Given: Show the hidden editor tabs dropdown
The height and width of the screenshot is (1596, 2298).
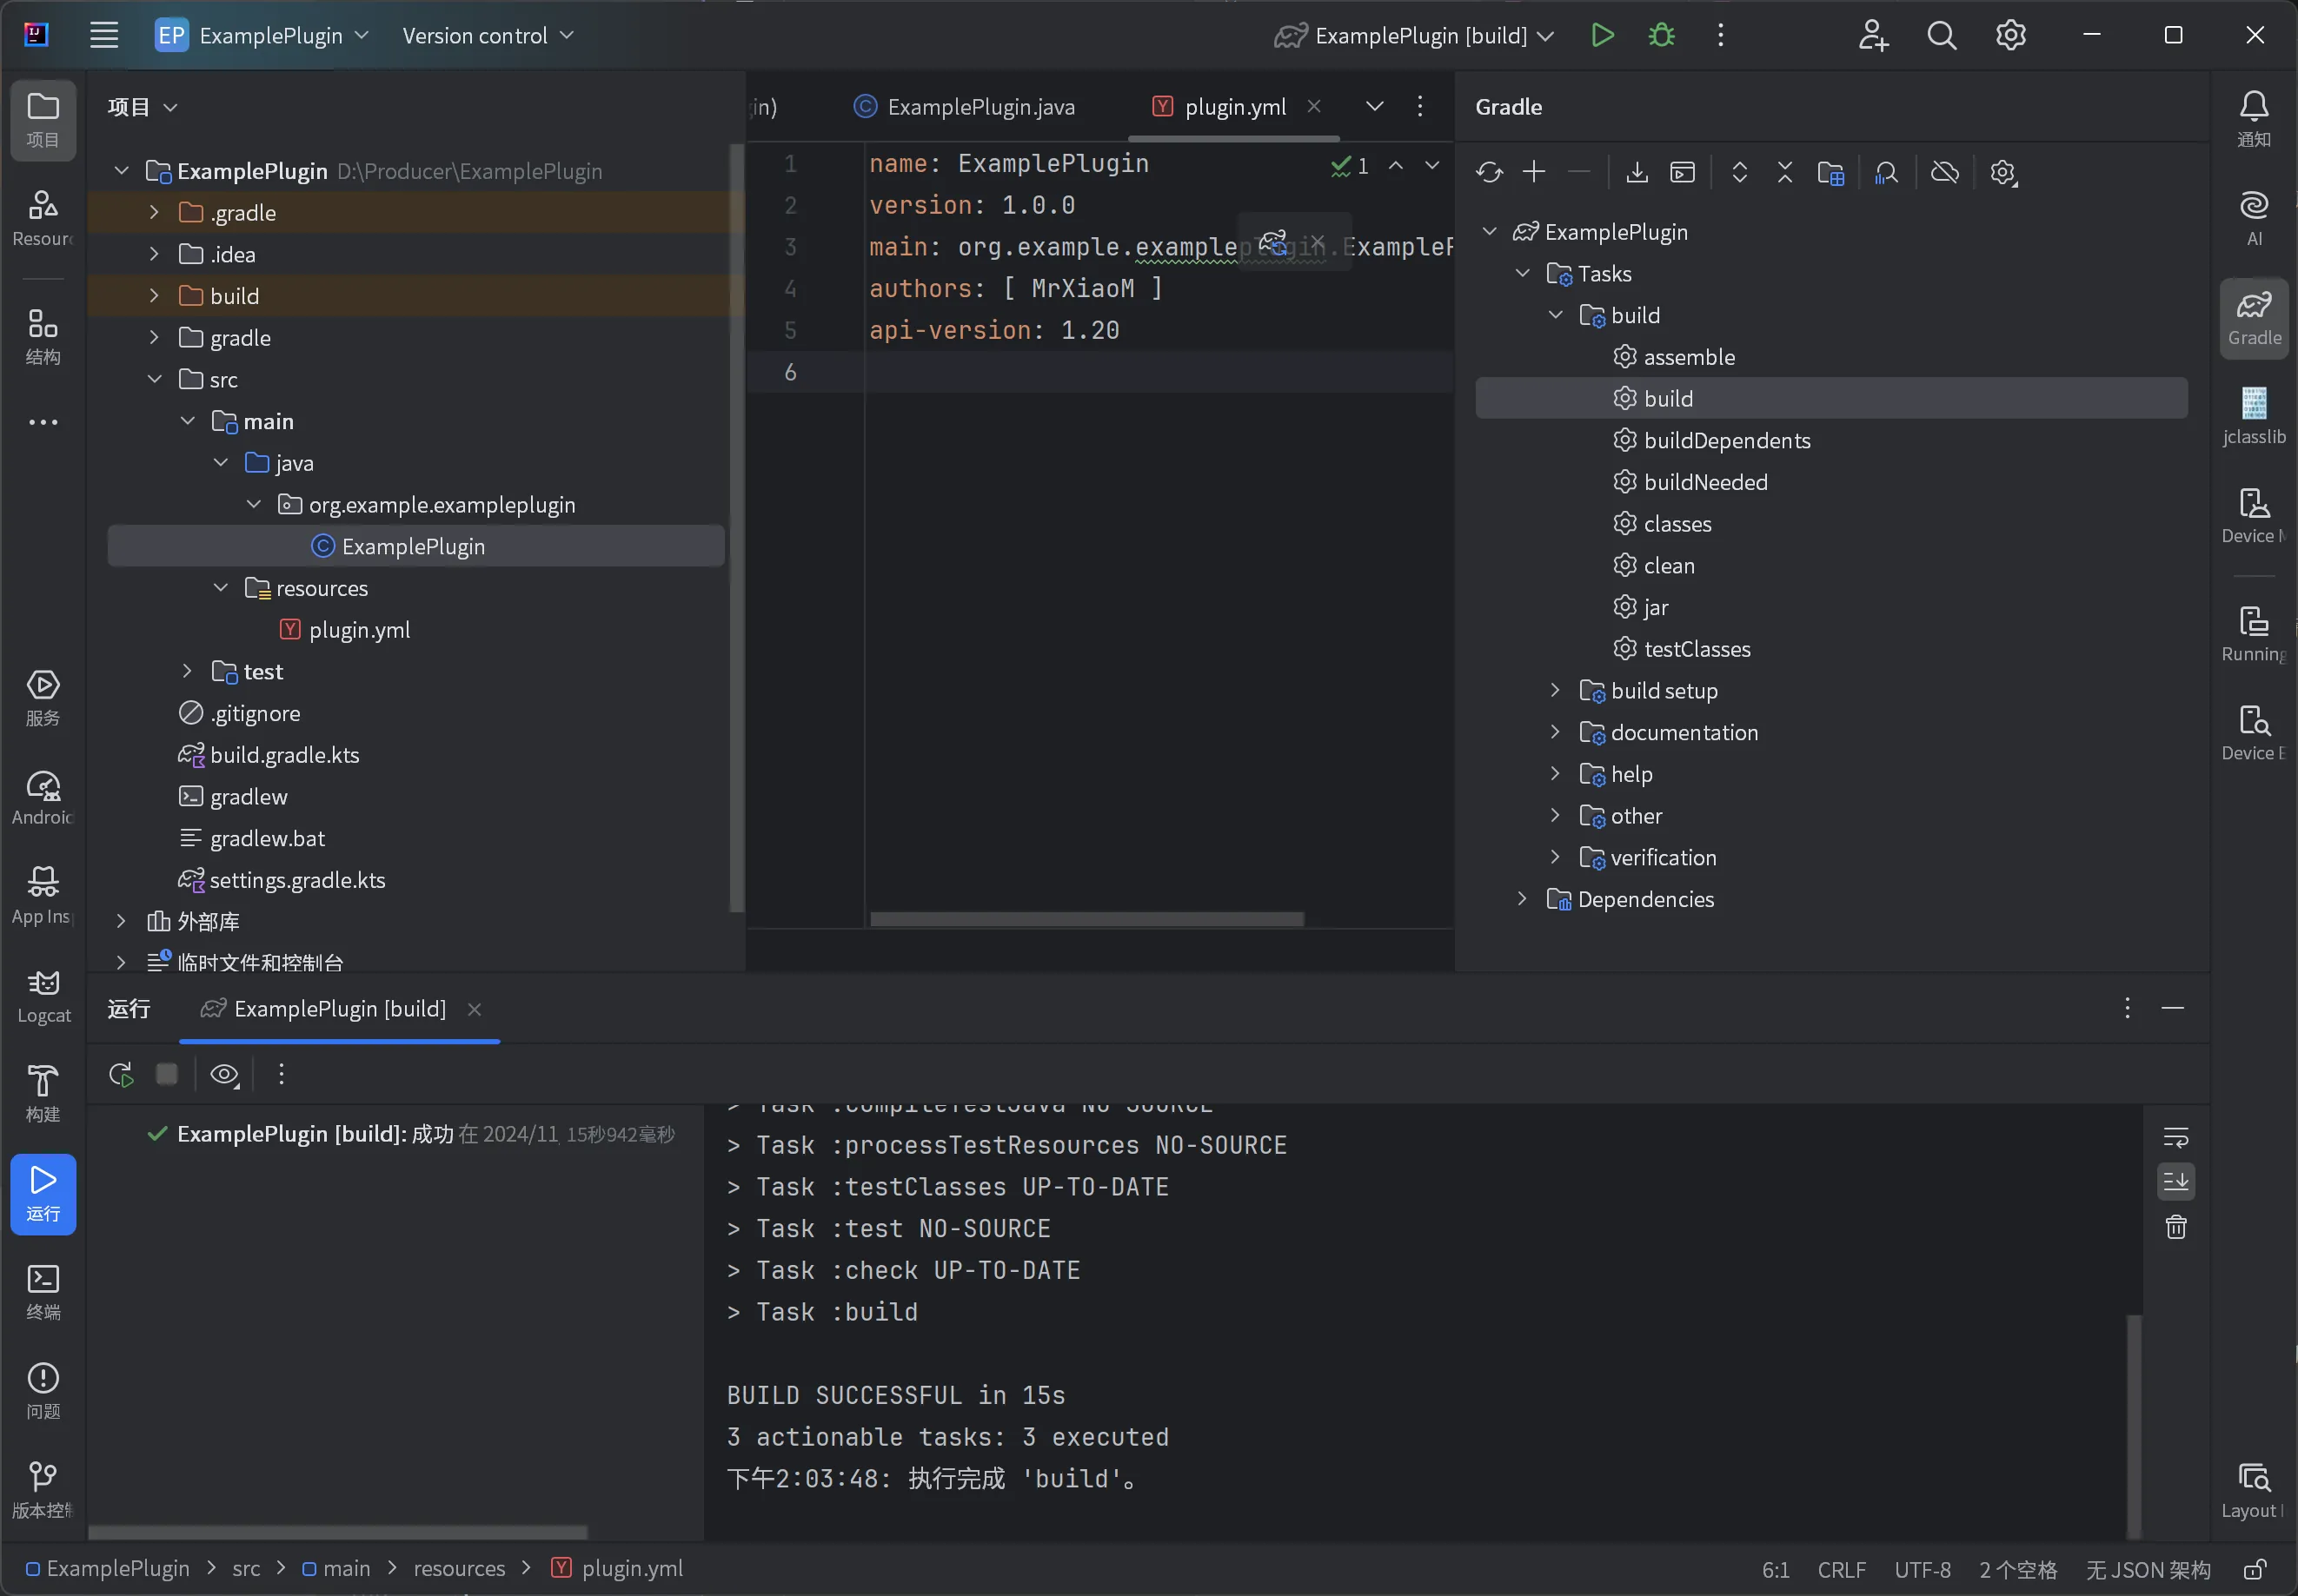Looking at the screenshot, I should (x=1375, y=106).
